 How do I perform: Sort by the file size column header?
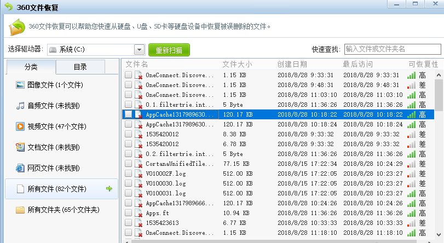point(237,65)
